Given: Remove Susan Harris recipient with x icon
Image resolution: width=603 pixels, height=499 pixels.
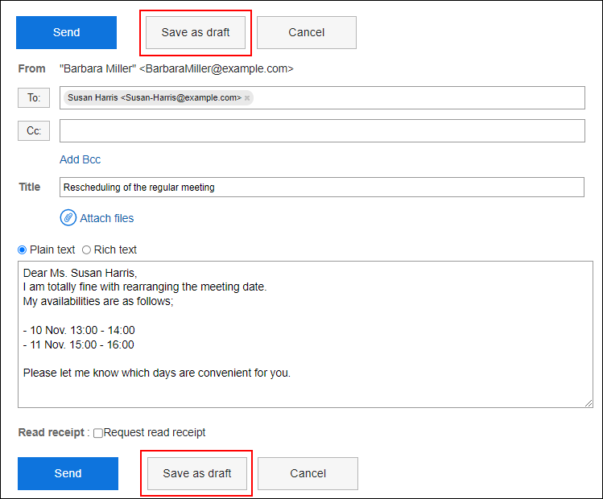Looking at the screenshot, I should [x=247, y=98].
